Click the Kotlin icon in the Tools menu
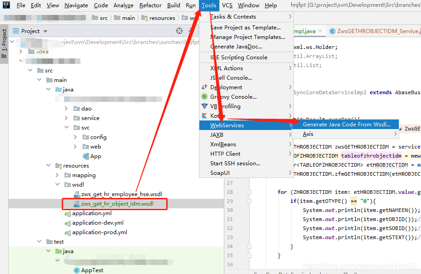The height and width of the screenshot is (274, 421). pyautogui.click(x=205, y=115)
